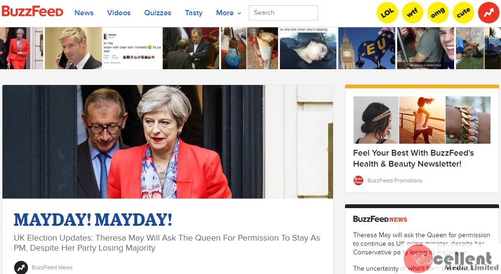
Task: Open the man on phone thumbnail
Action: coord(73,48)
